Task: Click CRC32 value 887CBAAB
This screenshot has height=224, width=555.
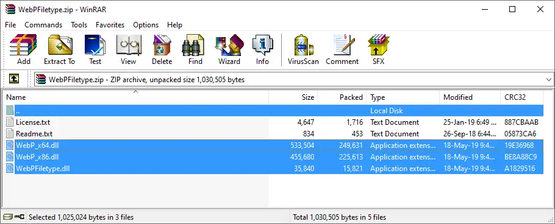Action: [x=521, y=122]
